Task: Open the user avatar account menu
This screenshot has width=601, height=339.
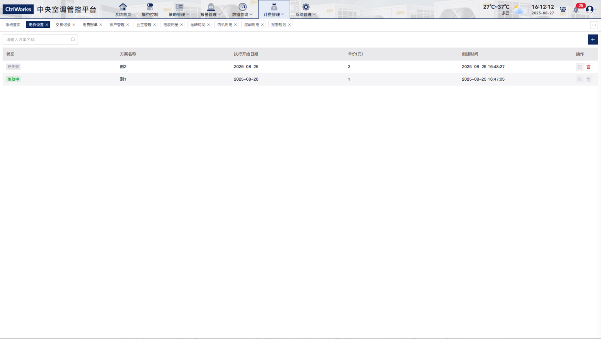Action: click(x=590, y=9)
